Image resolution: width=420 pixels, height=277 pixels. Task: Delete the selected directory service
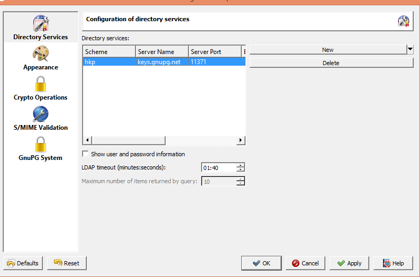pyautogui.click(x=331, y=63)
